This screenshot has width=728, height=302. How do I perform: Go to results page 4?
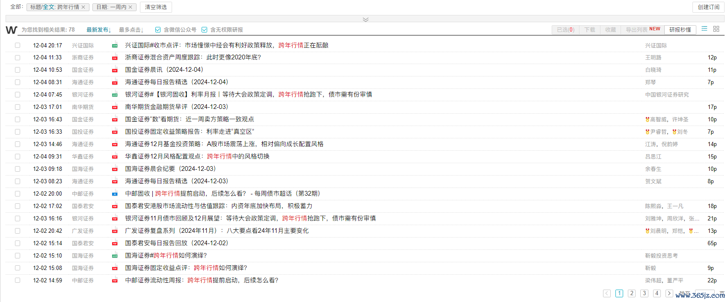[x=657, y=293]
